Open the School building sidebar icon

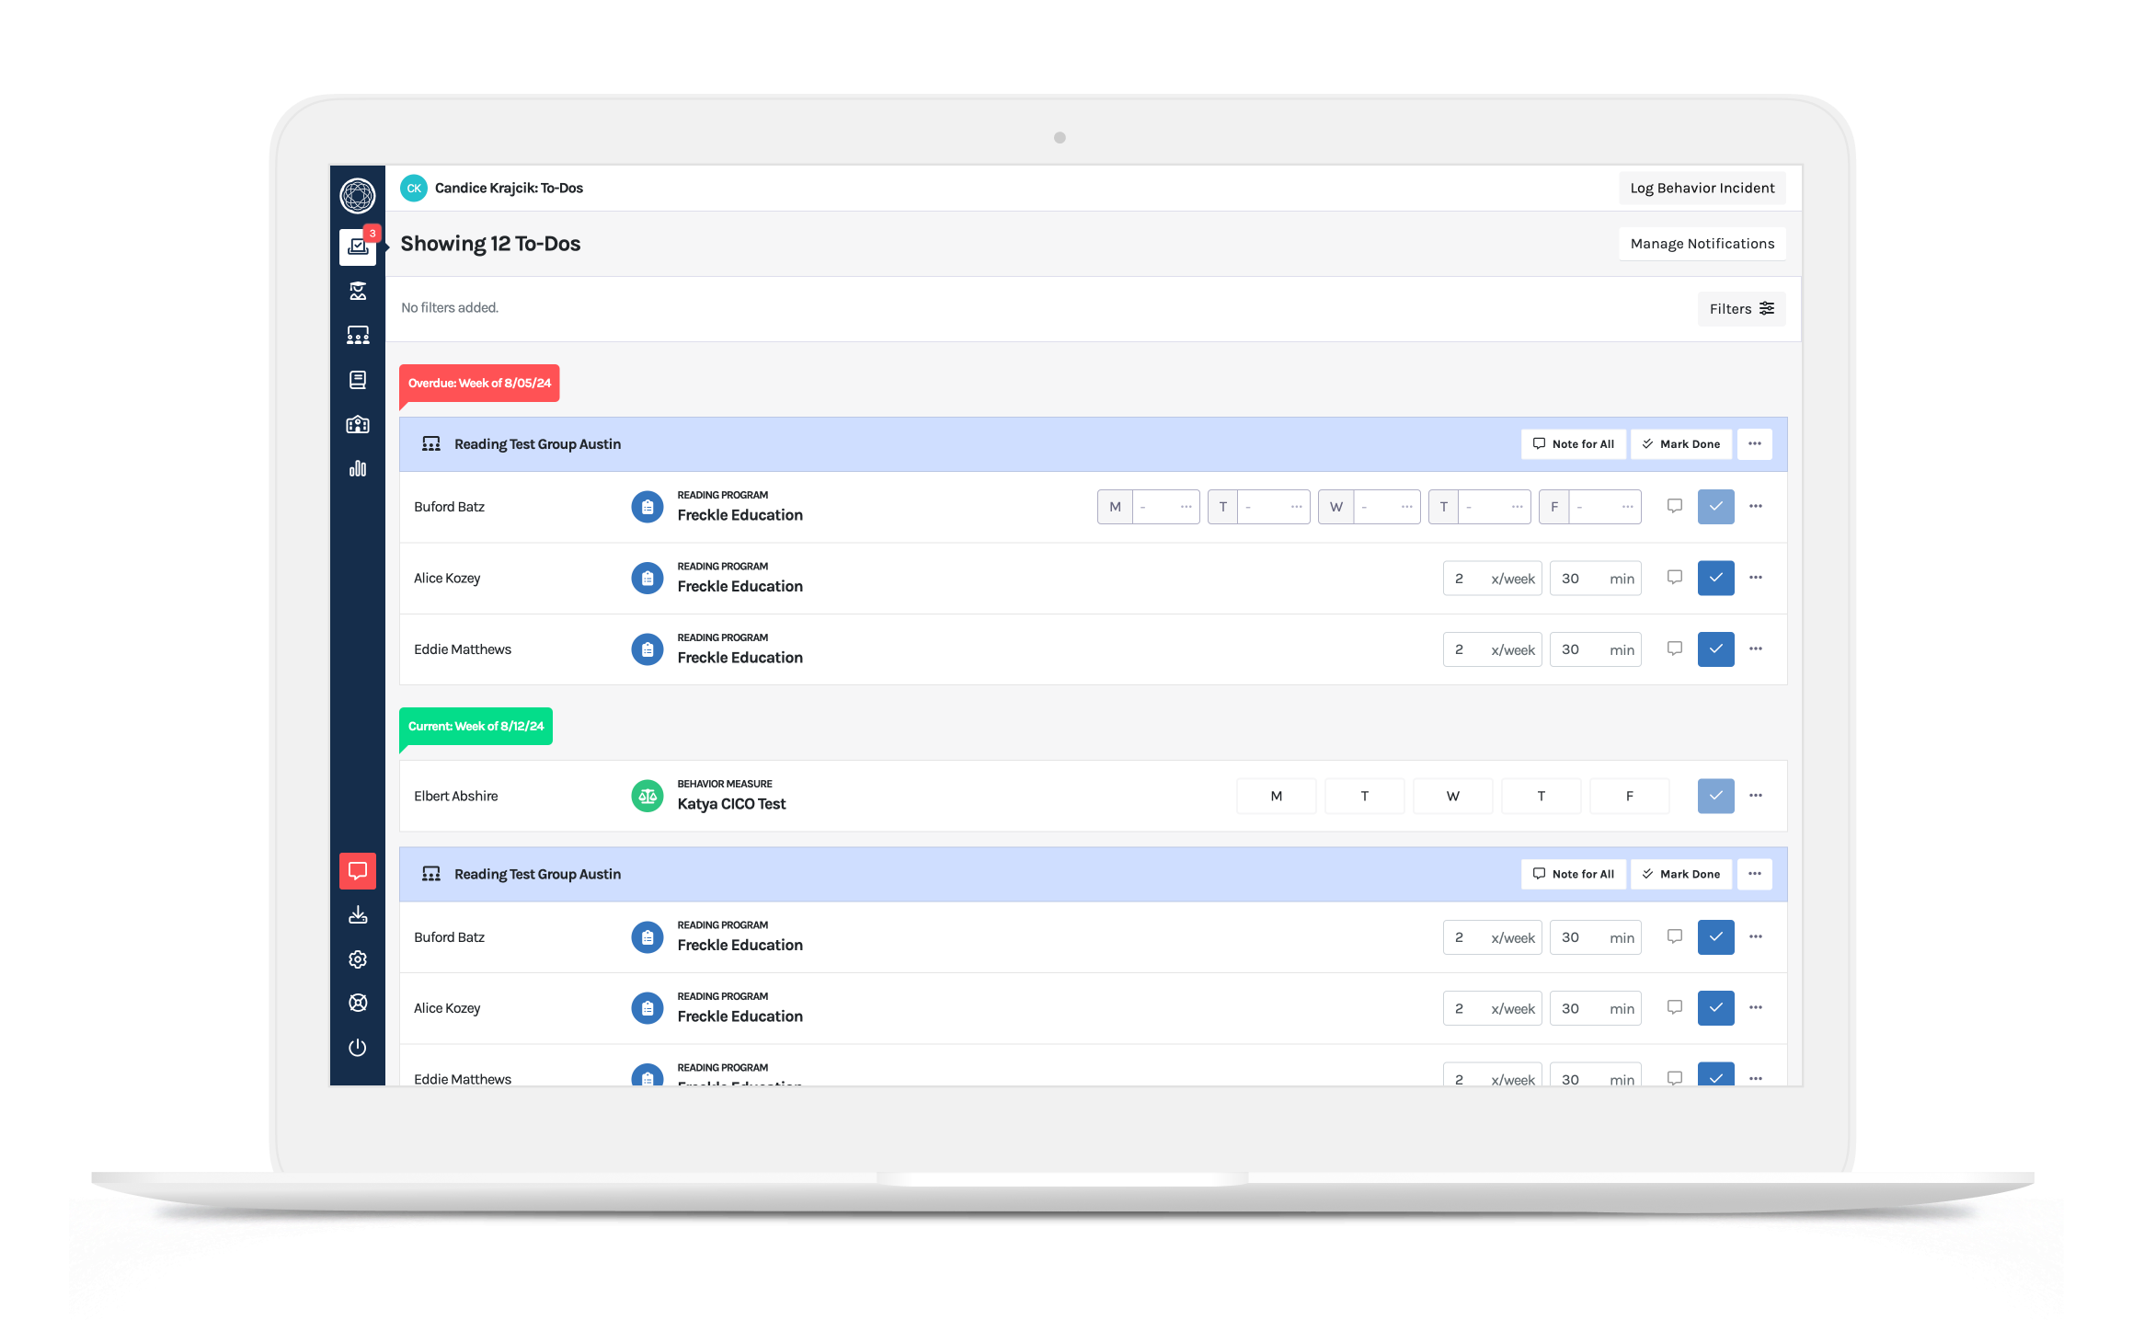pos(358,424)
